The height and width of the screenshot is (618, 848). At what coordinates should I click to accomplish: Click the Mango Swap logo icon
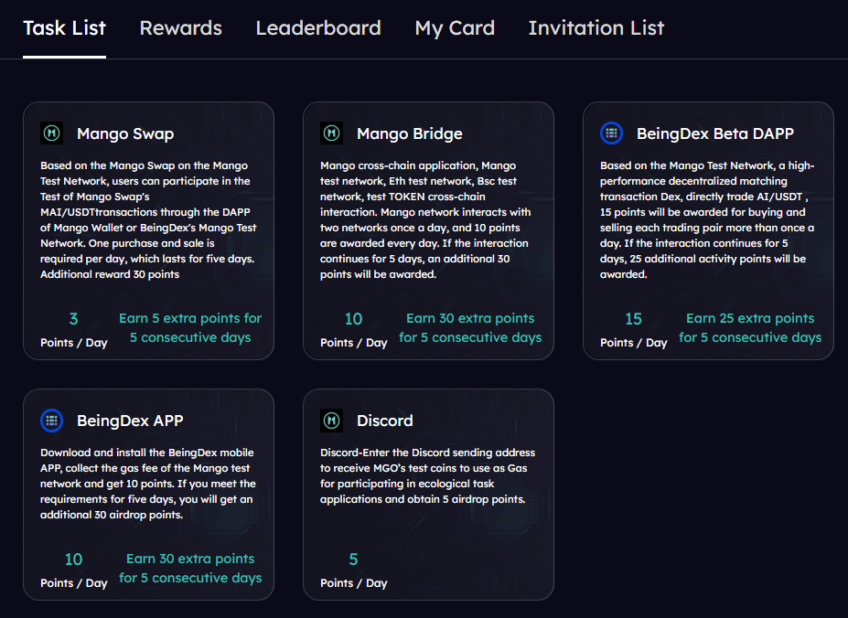coord(52,133)
